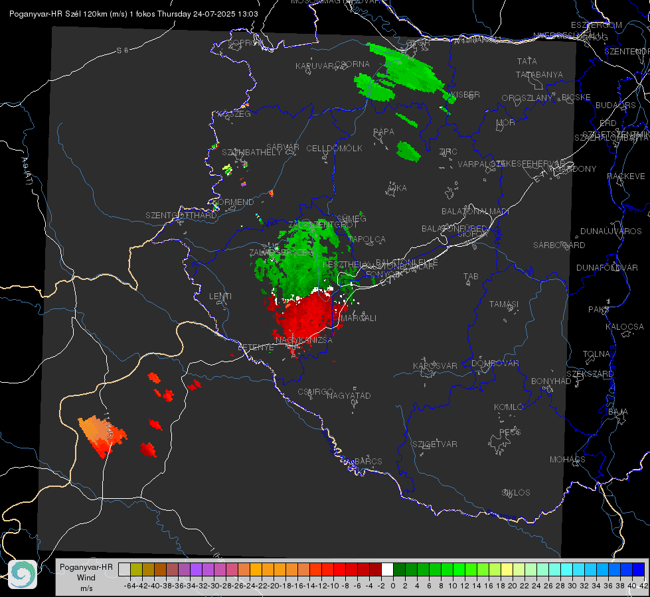
Task: Click the TAB town label
Action: pyautogui.click(x=471, y=277)
